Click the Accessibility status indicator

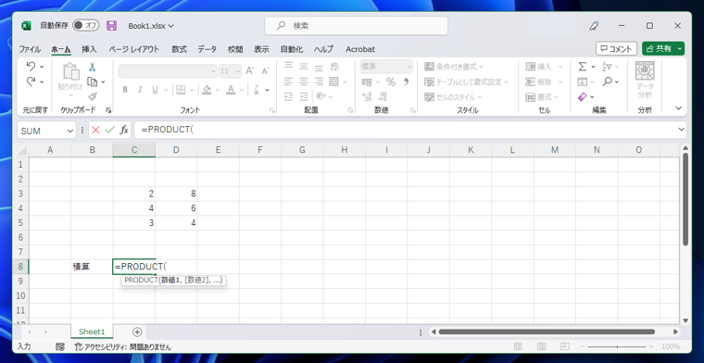tap(123, 347)
